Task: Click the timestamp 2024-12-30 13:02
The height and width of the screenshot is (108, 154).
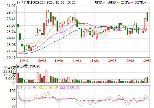Action: (x=61, y=2)
